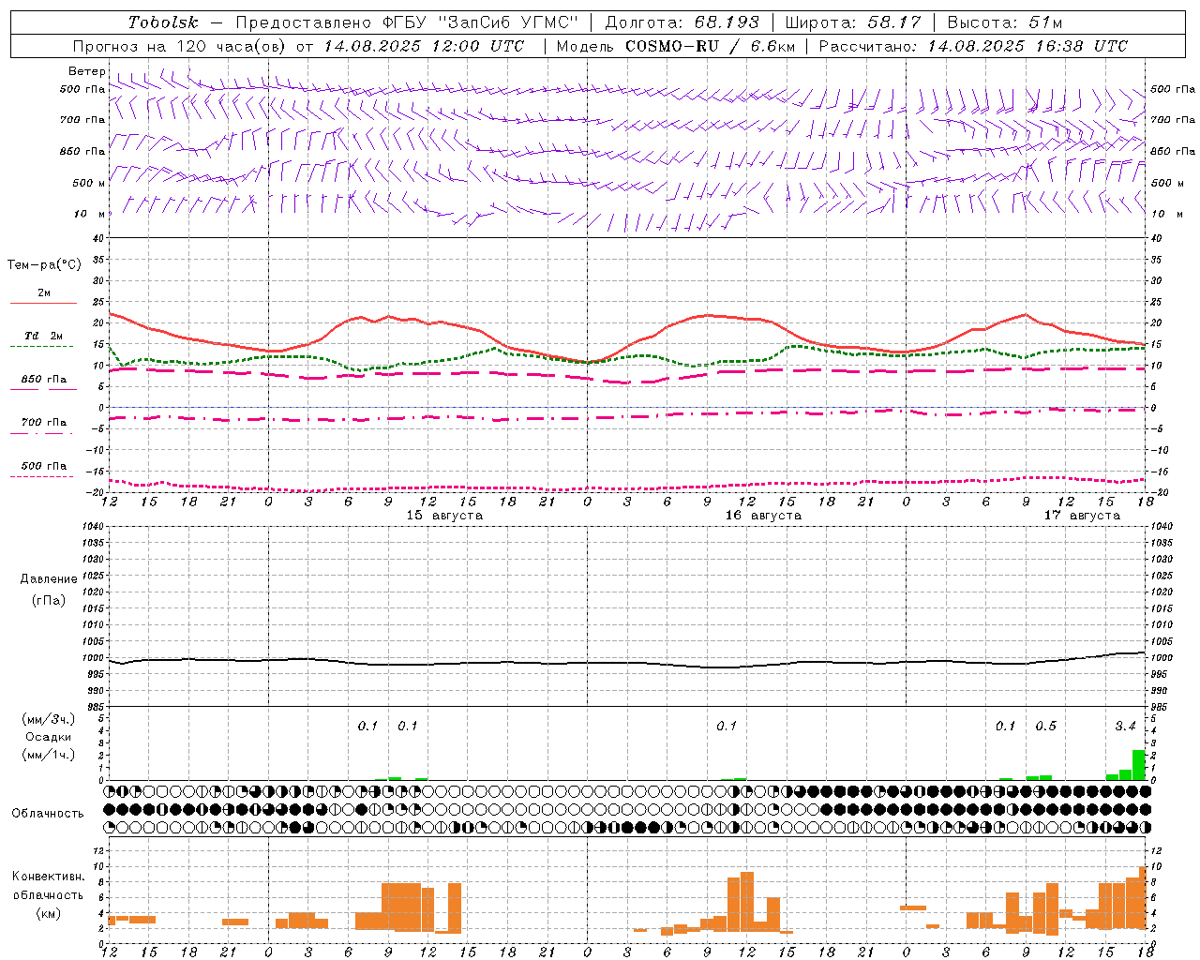1200x960 pixels.
Task: Click the green dashed sample under 'Td 2м'
Action: point(42,346)
